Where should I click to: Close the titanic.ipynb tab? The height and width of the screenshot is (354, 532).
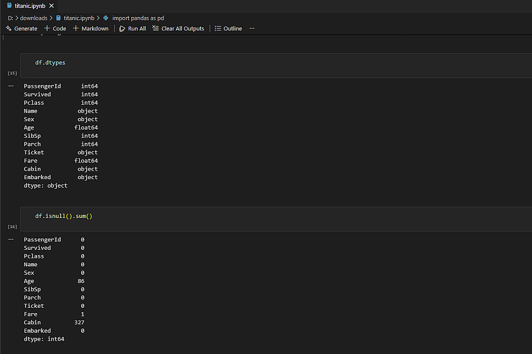51,6
